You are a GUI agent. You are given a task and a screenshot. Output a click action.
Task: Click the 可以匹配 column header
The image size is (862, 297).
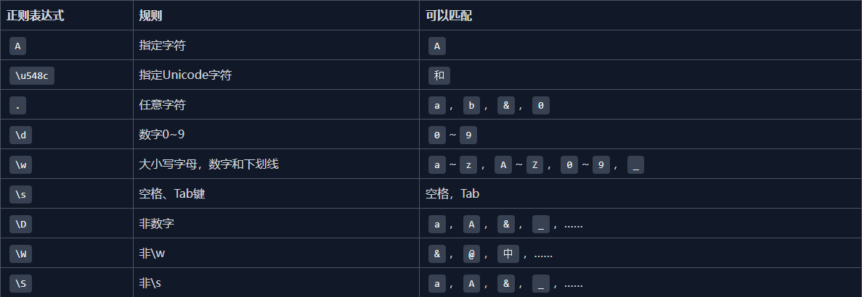pyautogui.click(x=449, y=15)
